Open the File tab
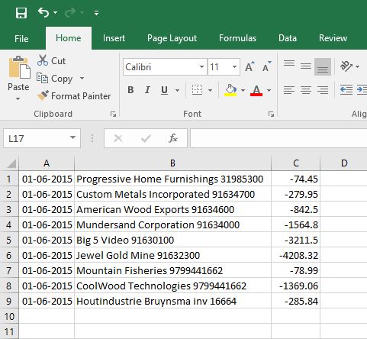Image resolution: width=367 pixels, height=339 pixels. tap(21, 38)
